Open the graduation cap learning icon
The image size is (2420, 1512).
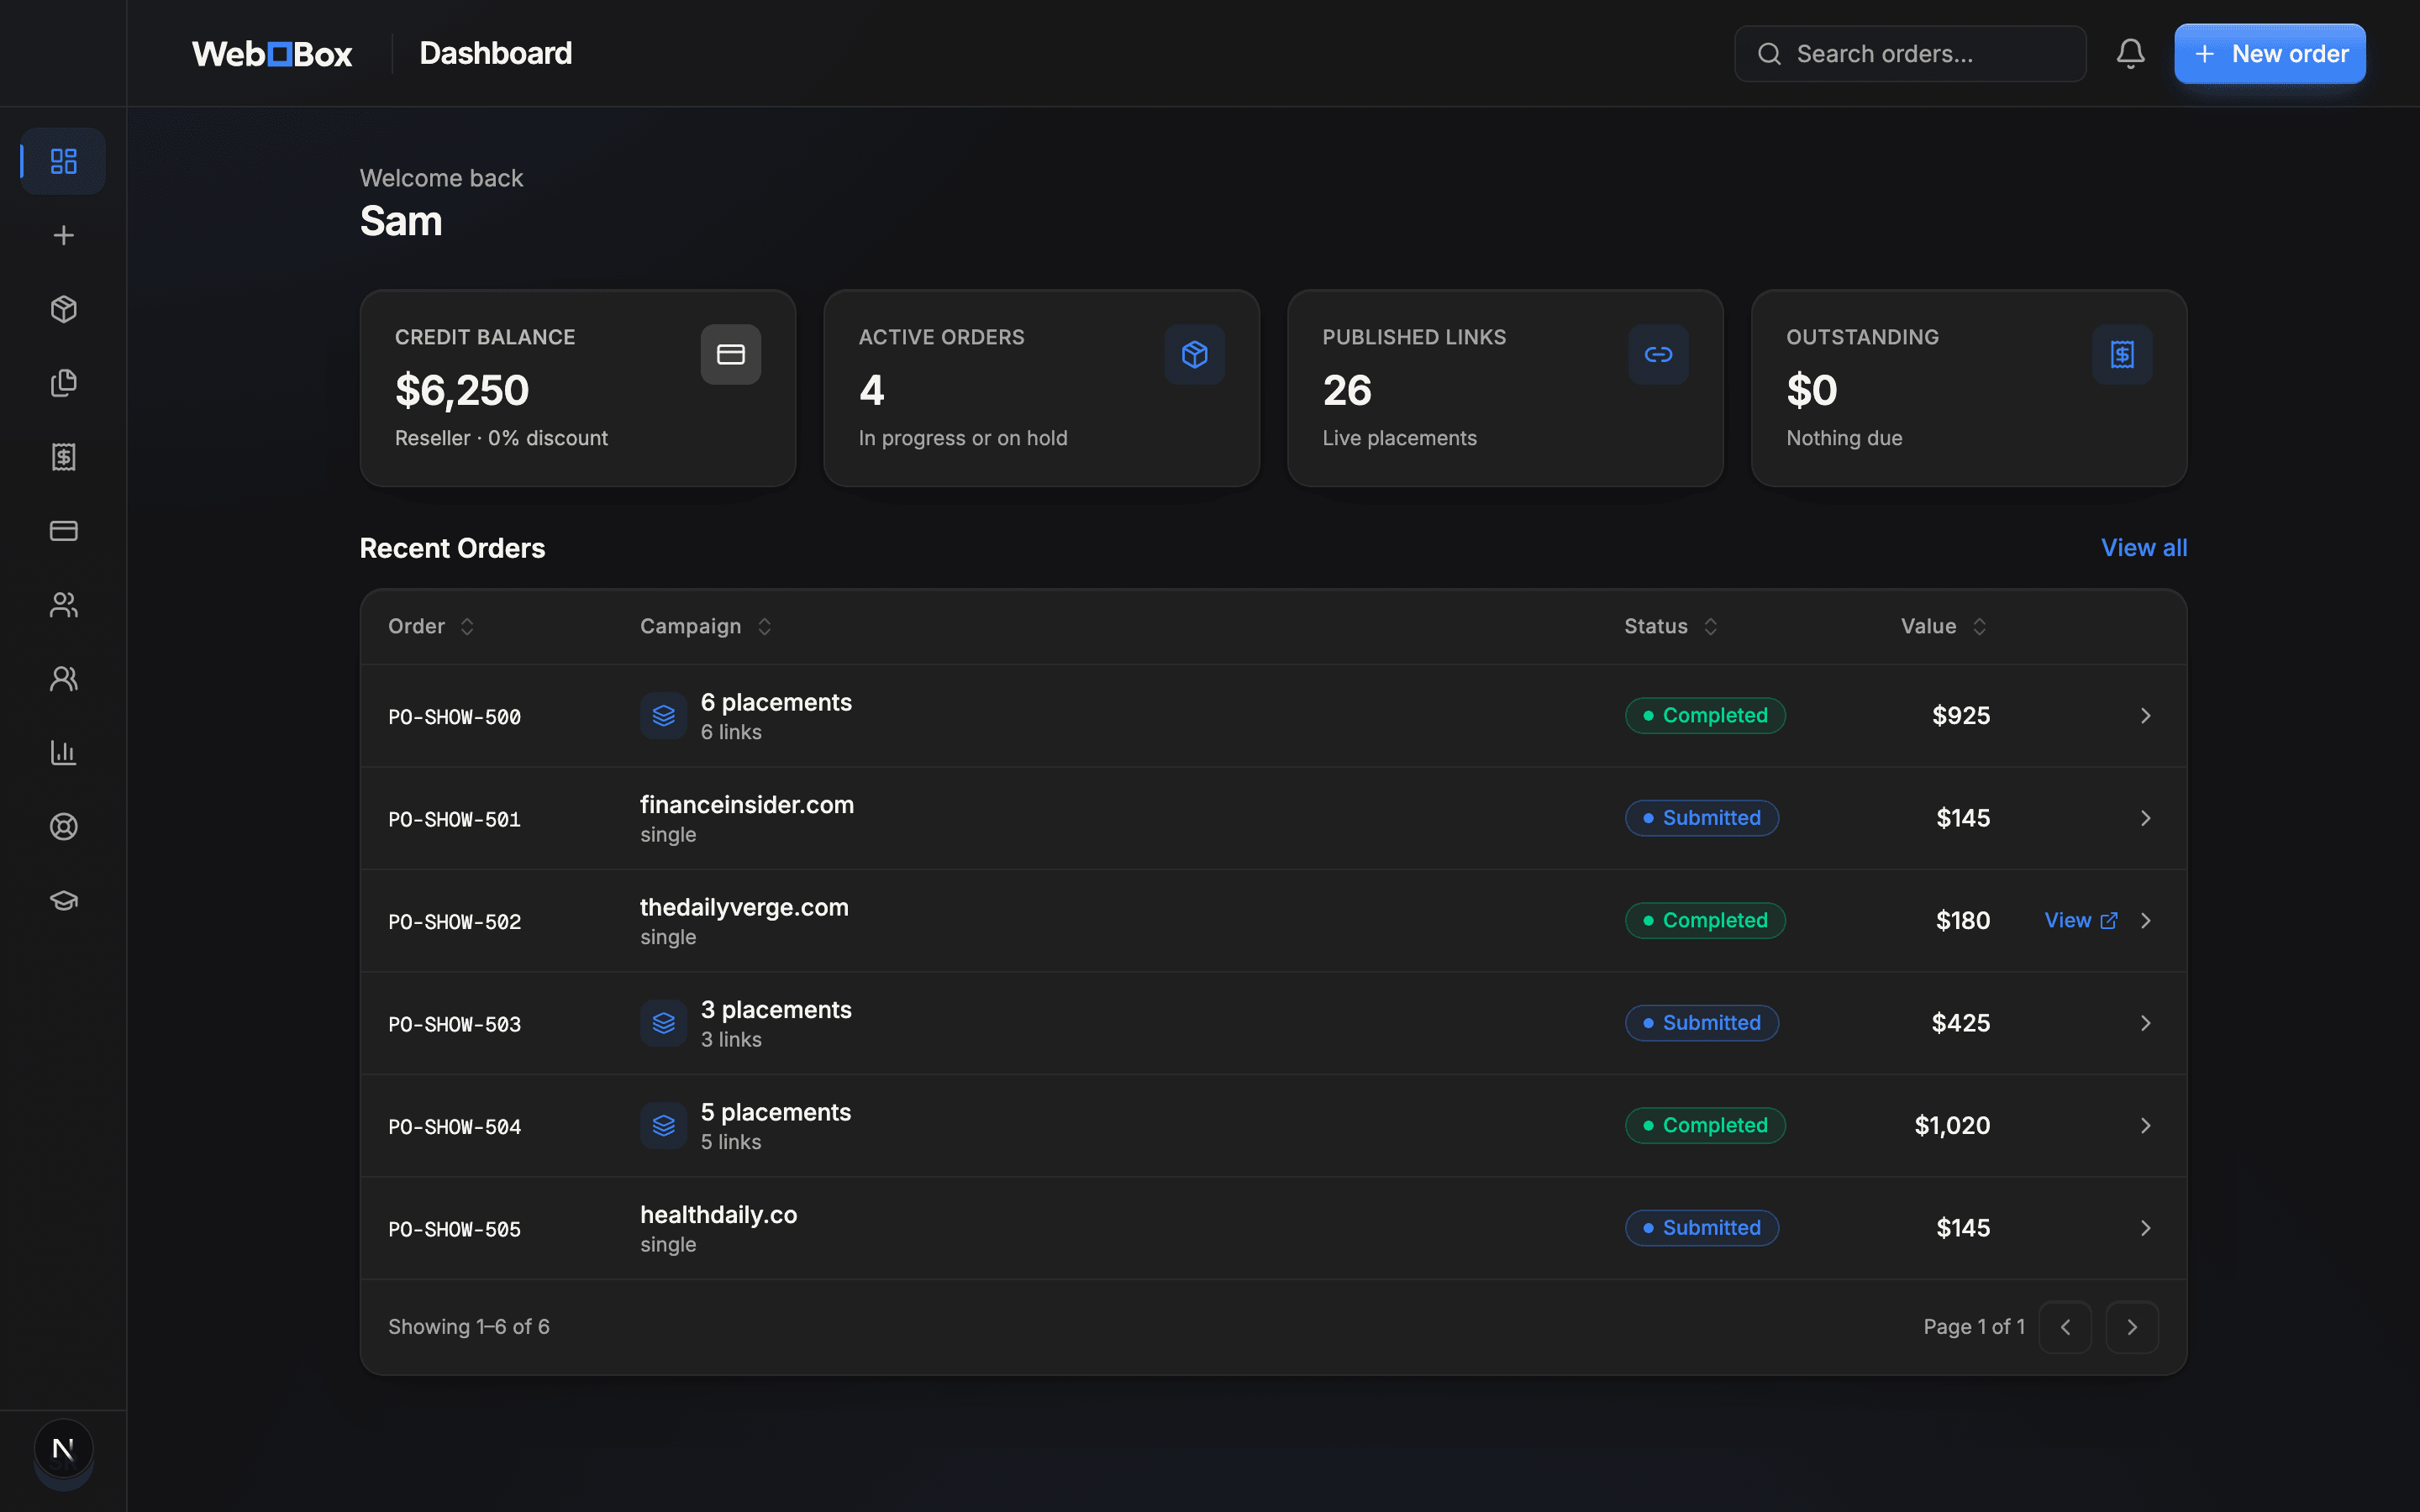63,901
